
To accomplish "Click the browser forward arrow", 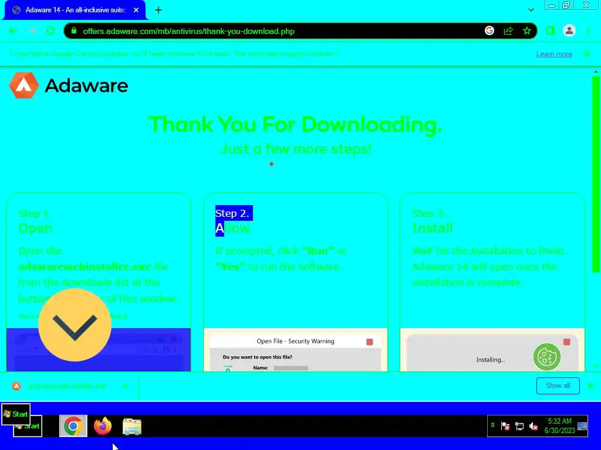I will [x=32, y=30].
